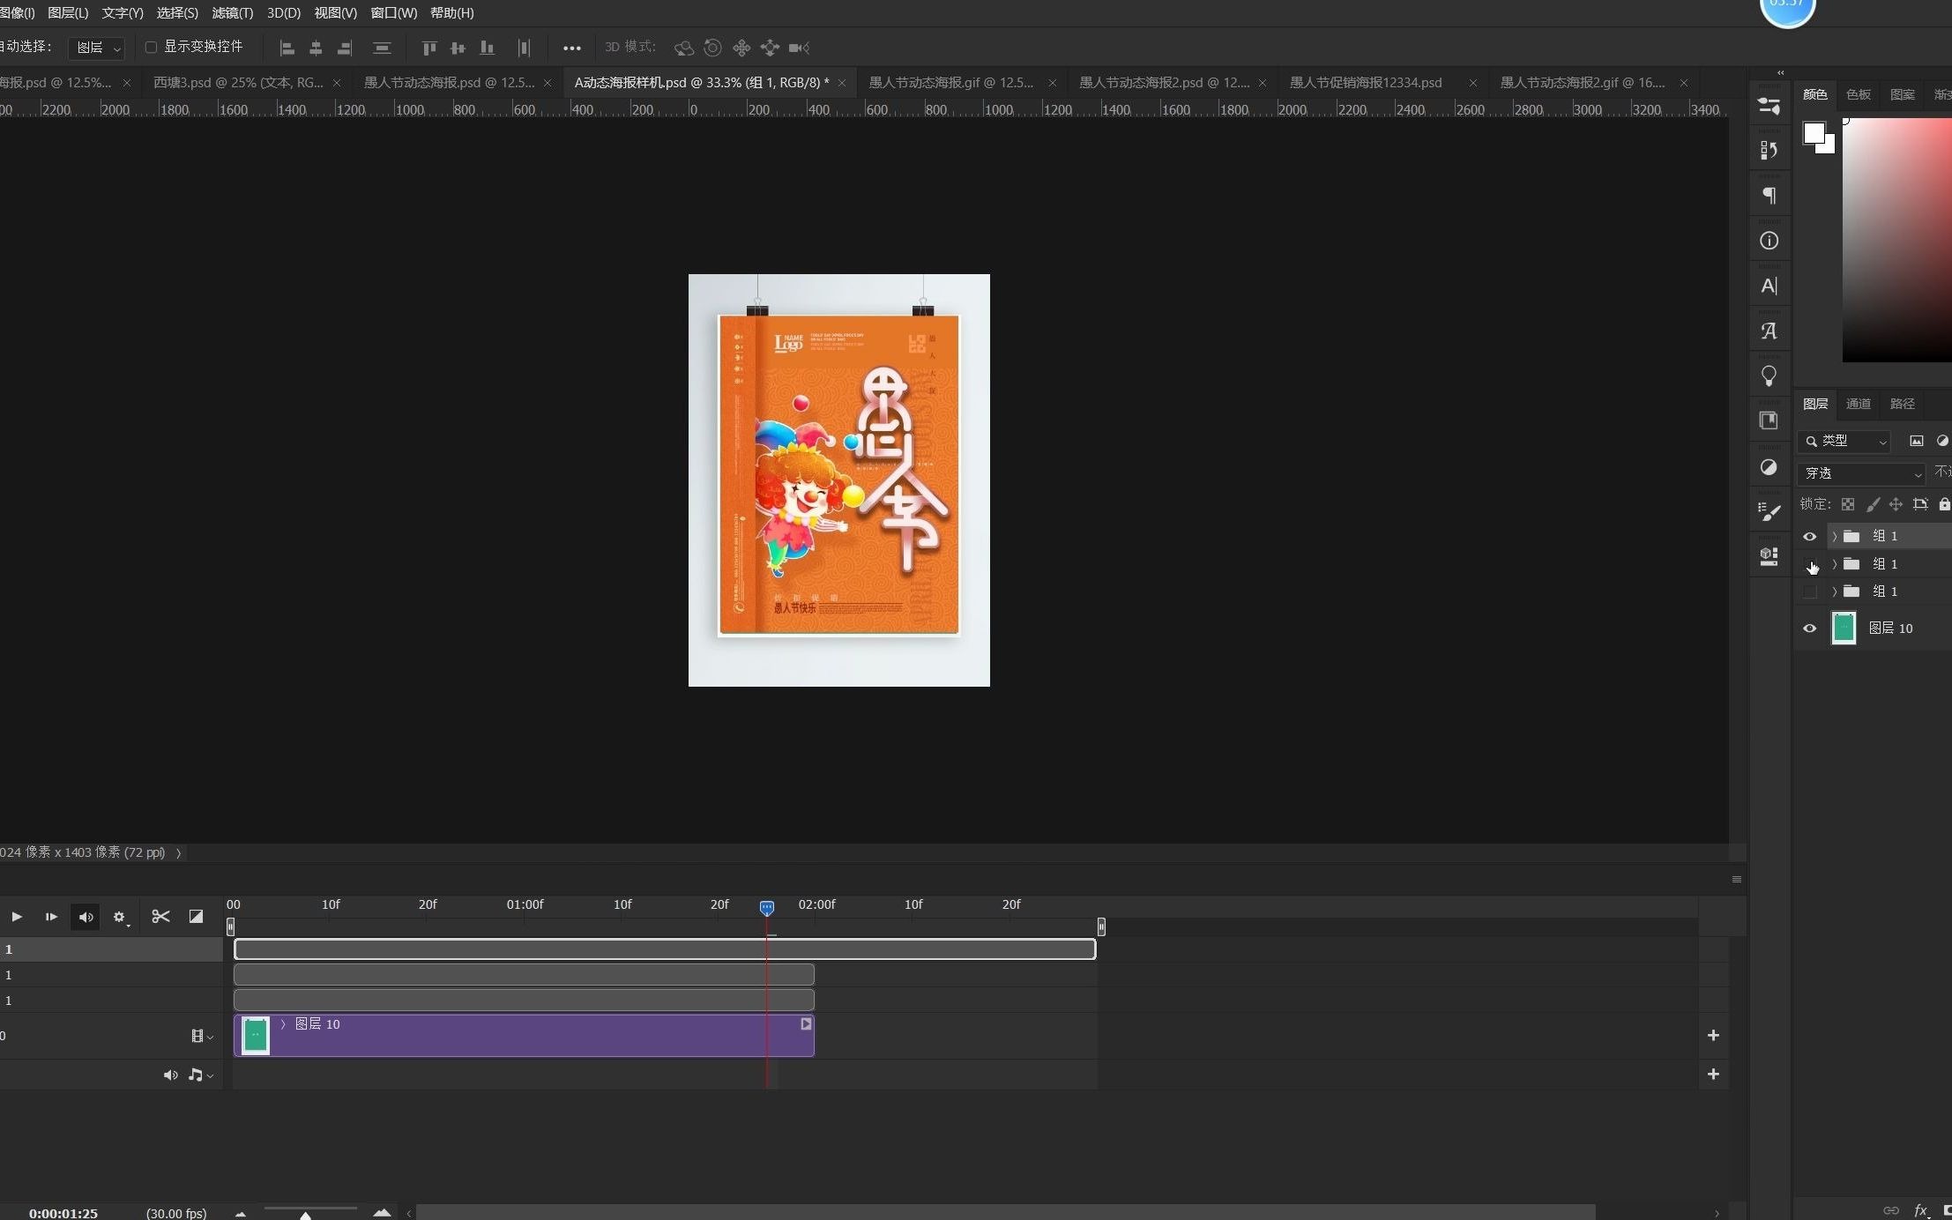Screen dimensions: 1952x1220
Task: Open the 窗口(W) menu
Action: pos(393,12)
